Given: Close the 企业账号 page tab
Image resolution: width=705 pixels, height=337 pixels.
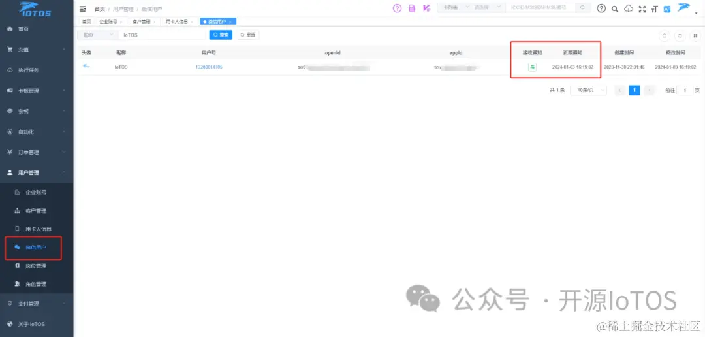Looking at the screenshot, I should (x=121, y=22).
